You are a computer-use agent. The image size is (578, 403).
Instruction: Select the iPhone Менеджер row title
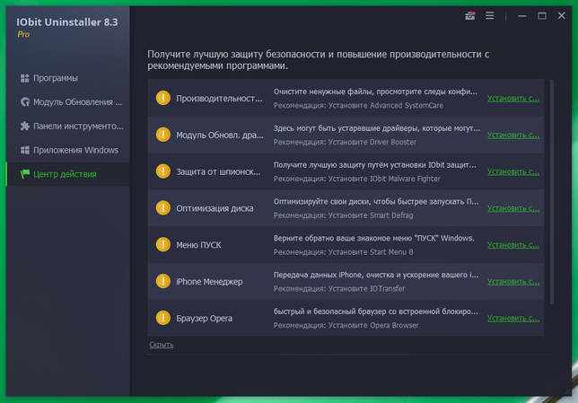click(x=209, y=282)
